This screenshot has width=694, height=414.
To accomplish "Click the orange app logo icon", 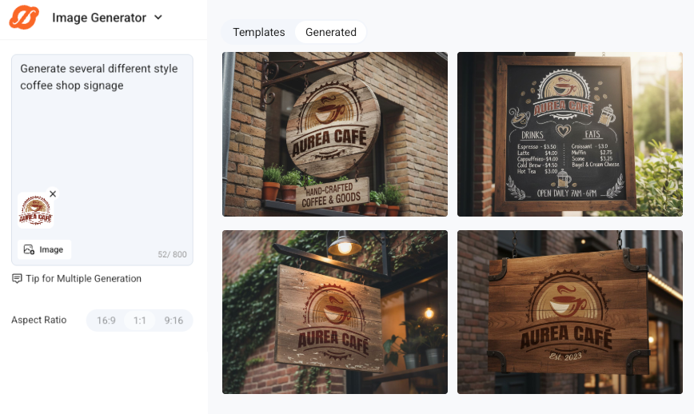I will pyautogui.click(x=24, y=18).
